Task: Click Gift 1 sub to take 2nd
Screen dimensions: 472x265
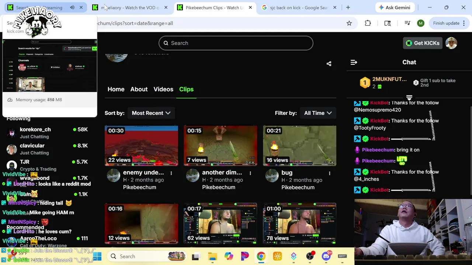Action: coord(434,83)
